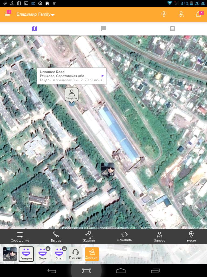Expand the Владимир Family circle dropdown
The image size is (207, 277).
(x=35, y=15)
